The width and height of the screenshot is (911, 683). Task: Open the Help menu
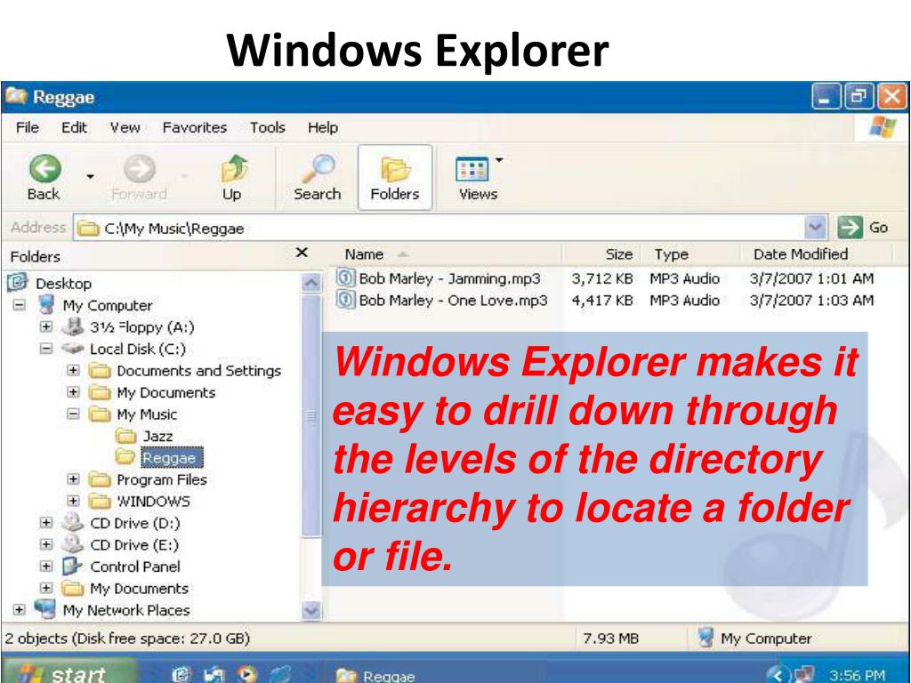[x=323, y=127]
